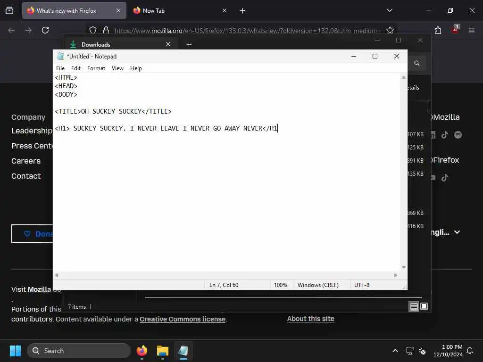The image size is (483, 362).
Task: Open a new Firefox tab with plus icon
Action: pos(243,11)
